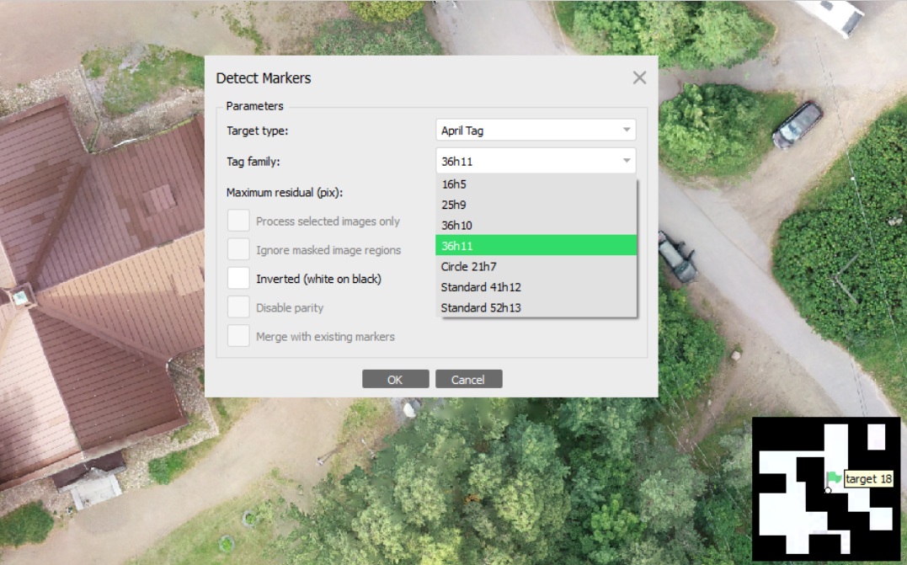Click the black-and-white AprilTag image
This screenshot has width=907, height=565.
click(792, 522)
